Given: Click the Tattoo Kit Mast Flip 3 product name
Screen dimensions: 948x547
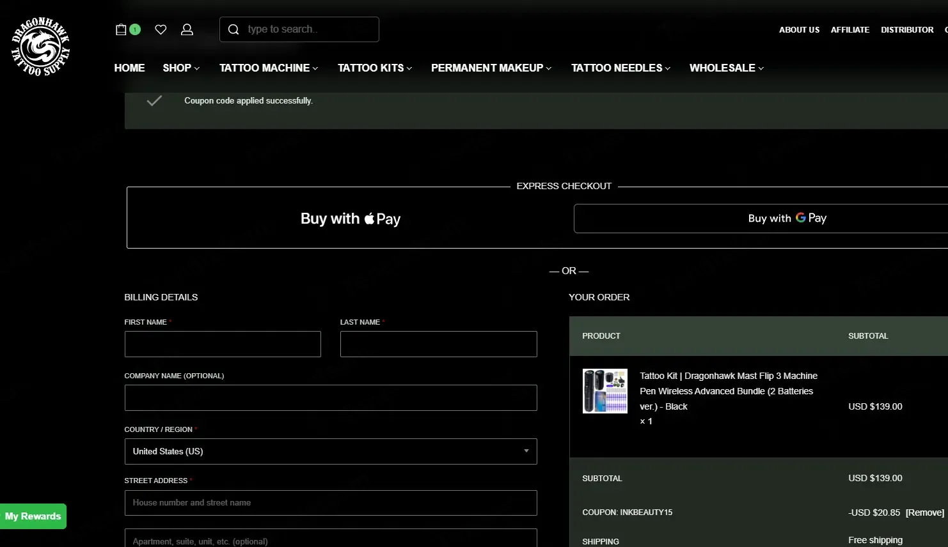Looking at the screenshot, I should [x=729, y=391].
